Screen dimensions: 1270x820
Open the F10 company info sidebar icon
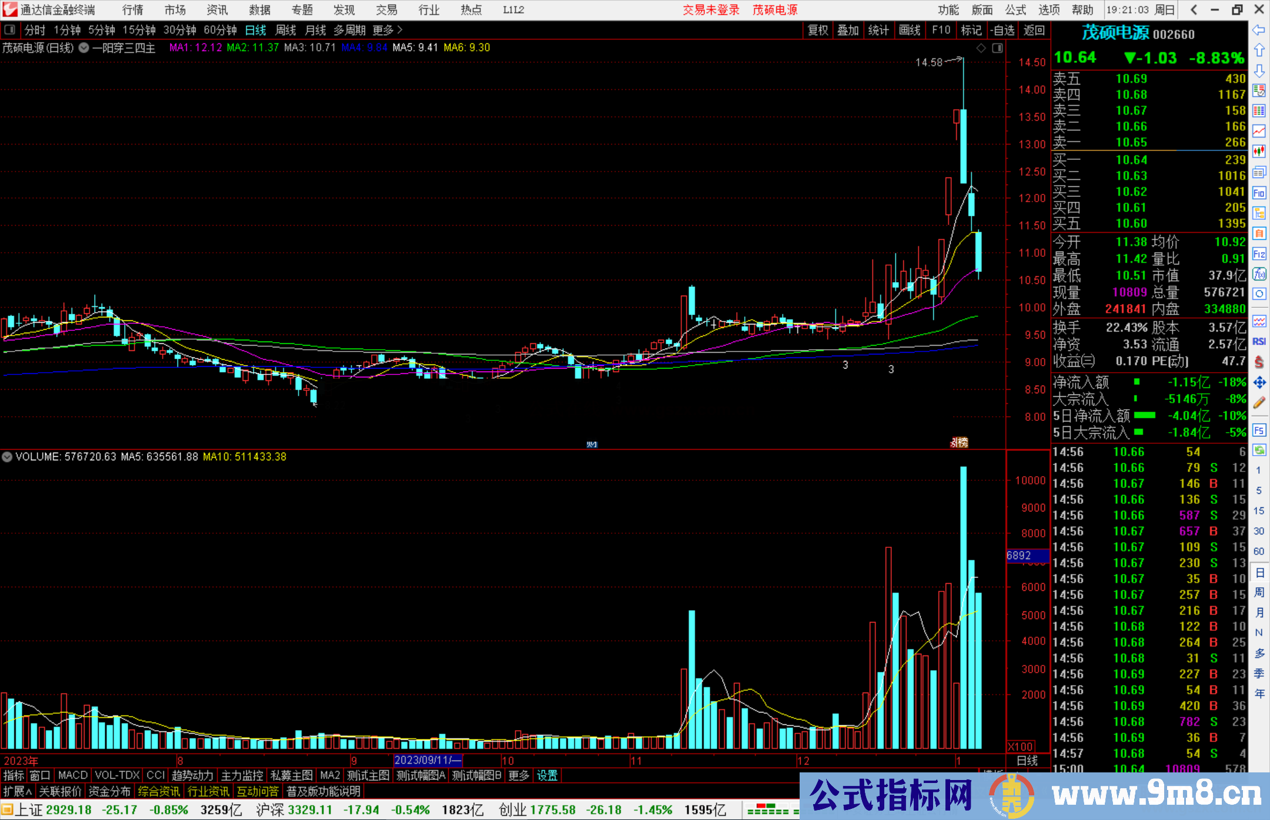pos(1259,193)
